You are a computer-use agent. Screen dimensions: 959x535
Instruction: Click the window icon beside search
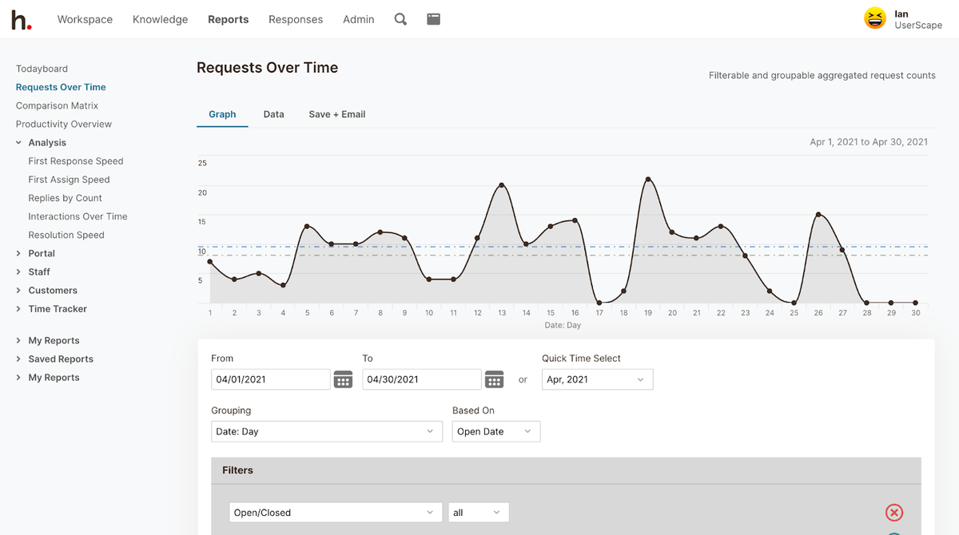(433, 19)
